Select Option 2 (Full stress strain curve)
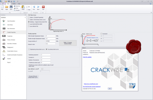Screen dimensions: 153x100 click(x=29, y=20)
